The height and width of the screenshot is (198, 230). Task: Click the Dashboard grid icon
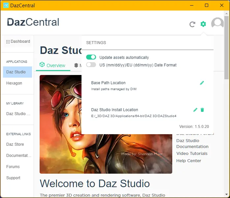coord(8,42)
